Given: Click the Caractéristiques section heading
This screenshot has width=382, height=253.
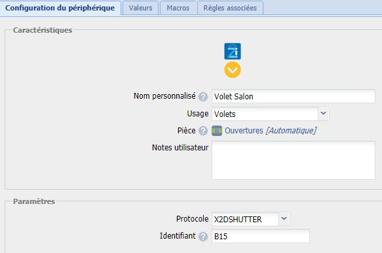Looking at the screenshot, I should coord(43,30).
